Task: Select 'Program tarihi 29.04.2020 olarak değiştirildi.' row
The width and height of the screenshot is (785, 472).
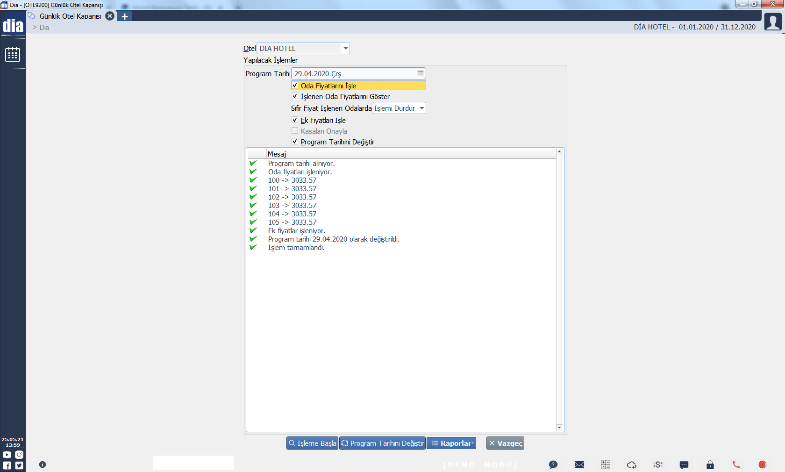Action: [x=402, y=239]
